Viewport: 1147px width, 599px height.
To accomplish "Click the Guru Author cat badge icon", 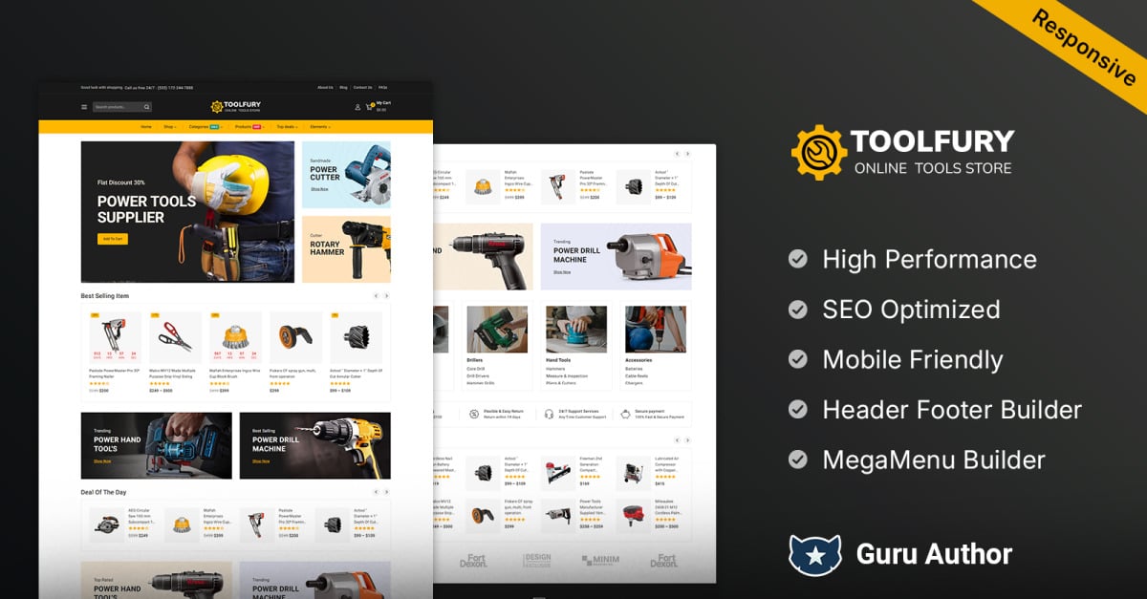I will (x=814, y=554).
